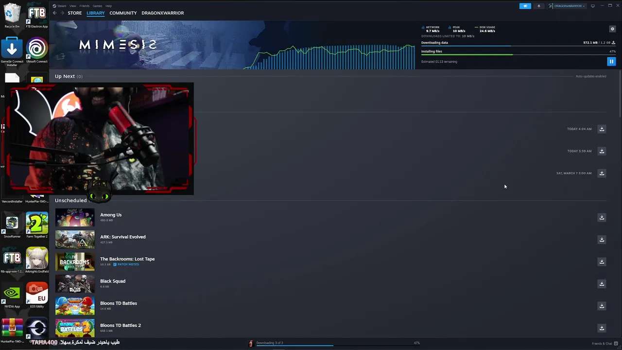
Task: Click the Bloons TD Battles title
Action: (x=119, y=303)
